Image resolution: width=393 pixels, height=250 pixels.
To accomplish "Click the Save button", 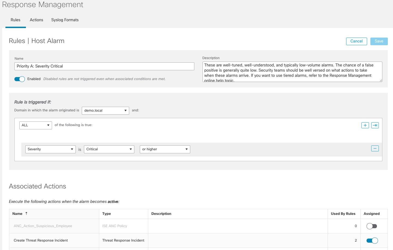I will (379, 41).
